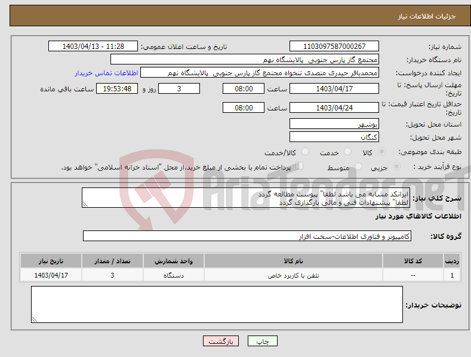471x357 pixels.
Task: Click the delivery province field بوشهر
Action: coord(334,124)
